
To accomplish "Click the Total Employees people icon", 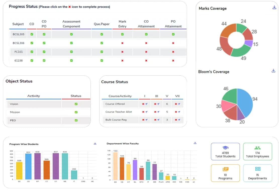I will [257, 148].
